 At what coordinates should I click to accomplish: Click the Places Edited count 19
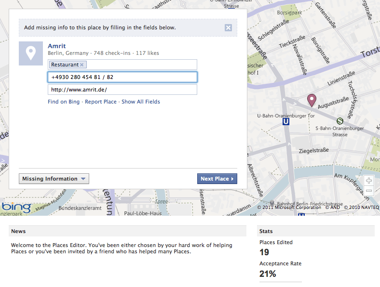264,252
